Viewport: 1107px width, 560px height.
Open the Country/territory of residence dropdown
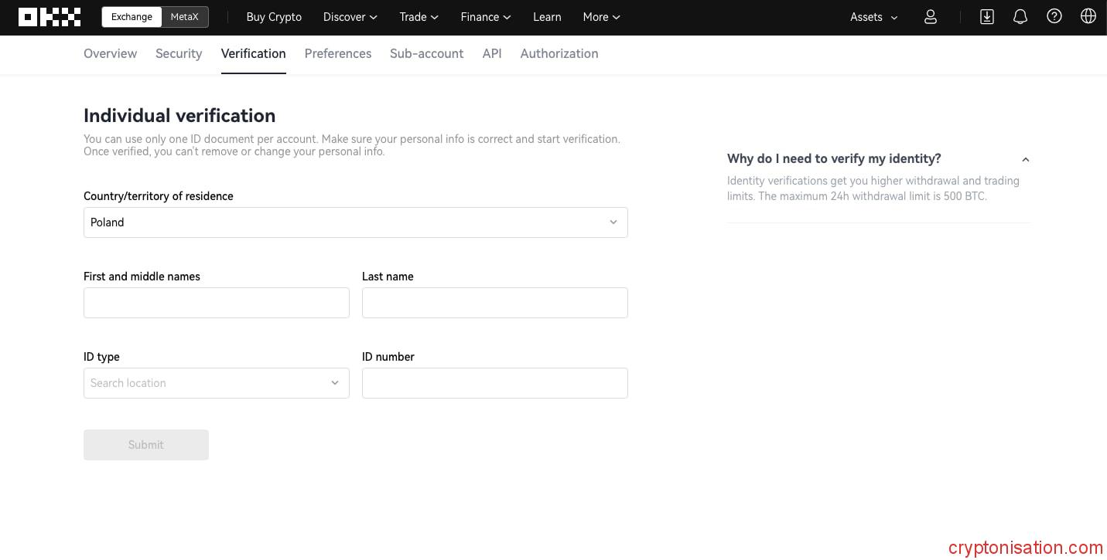click(x=355, y=222)
